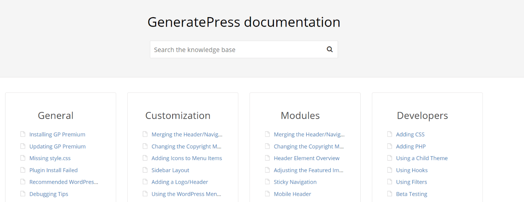Open 'Mobile Header' article

pyautogui.click(x=293, y=194)
